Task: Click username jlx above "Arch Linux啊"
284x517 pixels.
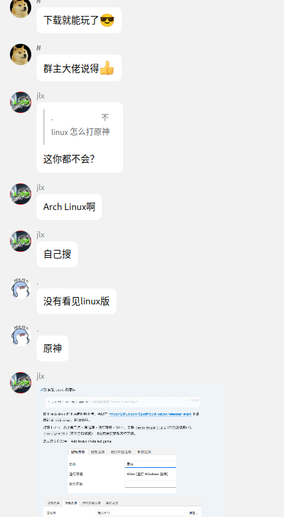Action: coord(41,187)
